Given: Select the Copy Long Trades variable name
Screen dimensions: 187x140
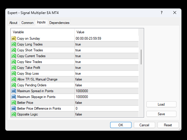Looking at the screenshot, I should pyautogui.click(x=30, y=44).
